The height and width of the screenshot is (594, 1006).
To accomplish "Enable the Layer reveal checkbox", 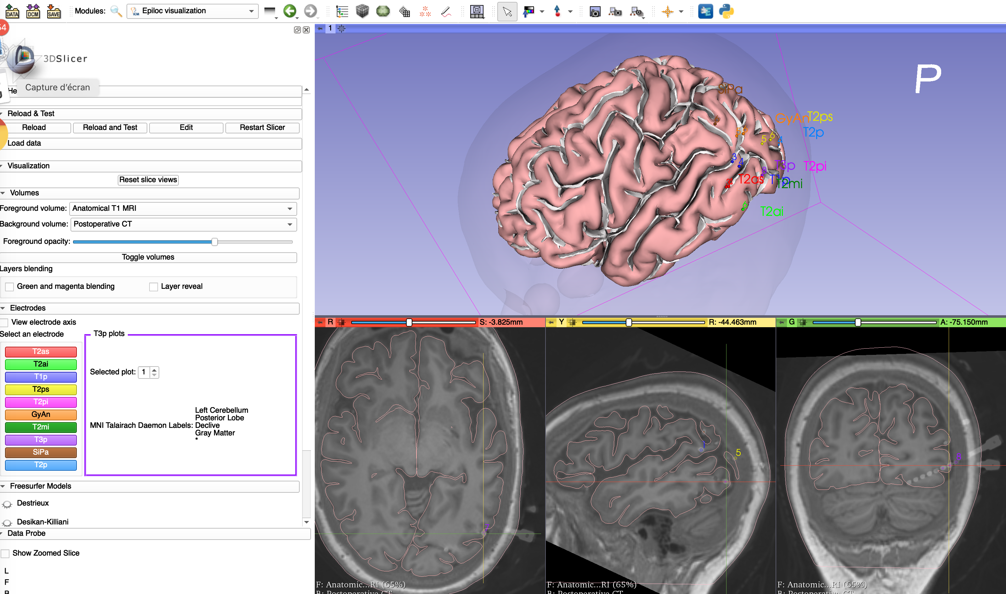I will point(153,287).
